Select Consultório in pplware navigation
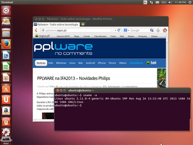 pos(136,63)
